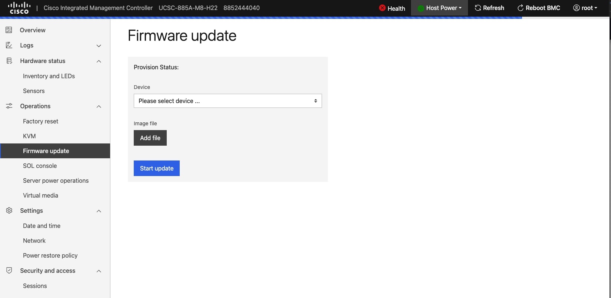This screenshot has width=611, height=298.
Task: Click the server model UCSC-885A-M8-H22 text
Action: click(x=188, y=8)
